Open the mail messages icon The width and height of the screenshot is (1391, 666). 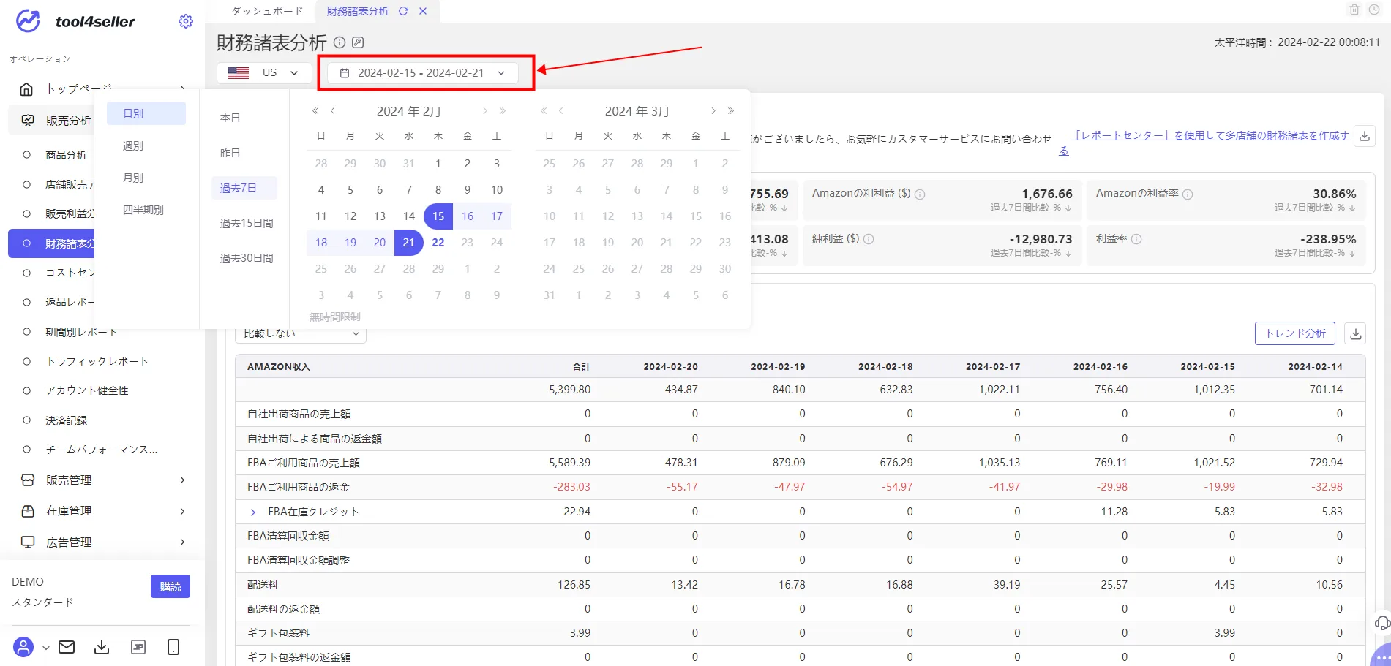pyautogui.click(x=67, y=647)
